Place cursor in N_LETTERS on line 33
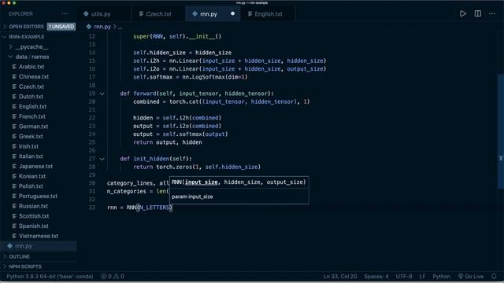 pos(154,208)
